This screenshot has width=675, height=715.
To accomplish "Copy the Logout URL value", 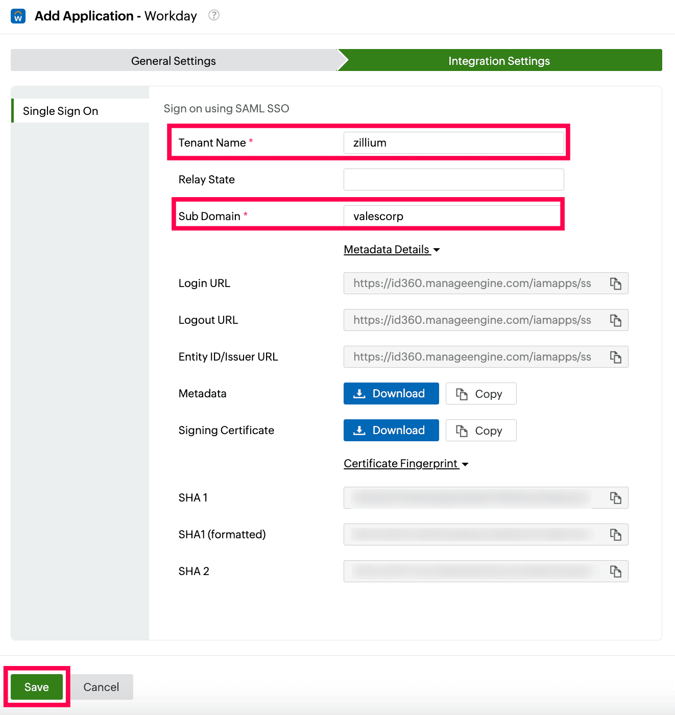I will click(616, 320).
